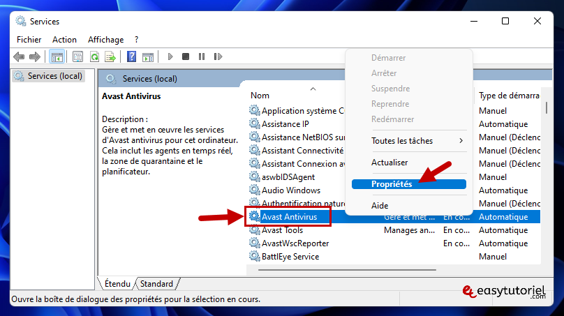Screen dimensions: 564x316
Task: Click the Forward arrow toolbar icon
Action: 34,57
